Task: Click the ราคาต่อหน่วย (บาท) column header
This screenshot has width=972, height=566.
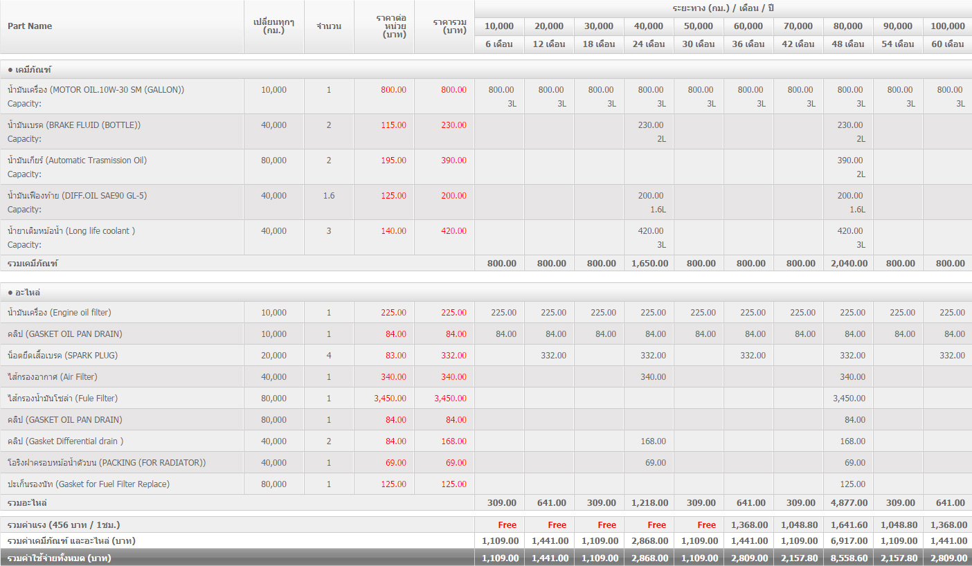Action: coord(384,26)
